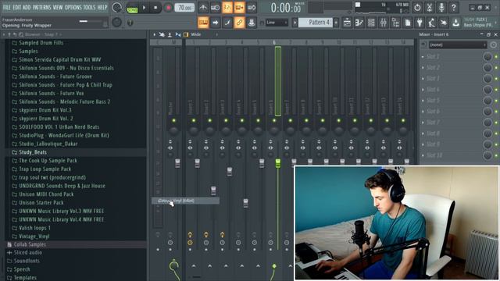
Task: Click the tempo tapper icon
Action: pos(432,23)
